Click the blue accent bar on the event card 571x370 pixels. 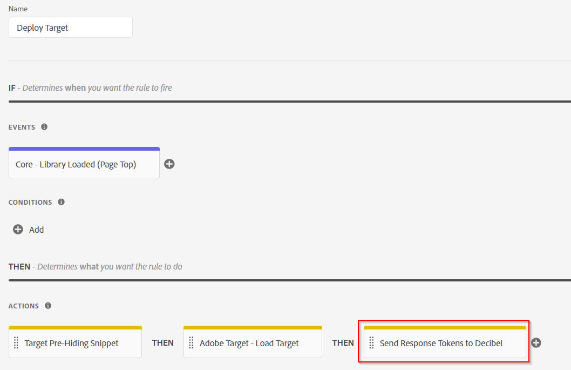(84, 148)
